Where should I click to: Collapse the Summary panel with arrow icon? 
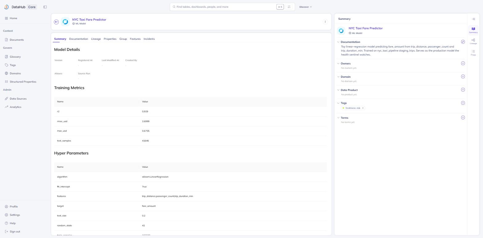473,19
